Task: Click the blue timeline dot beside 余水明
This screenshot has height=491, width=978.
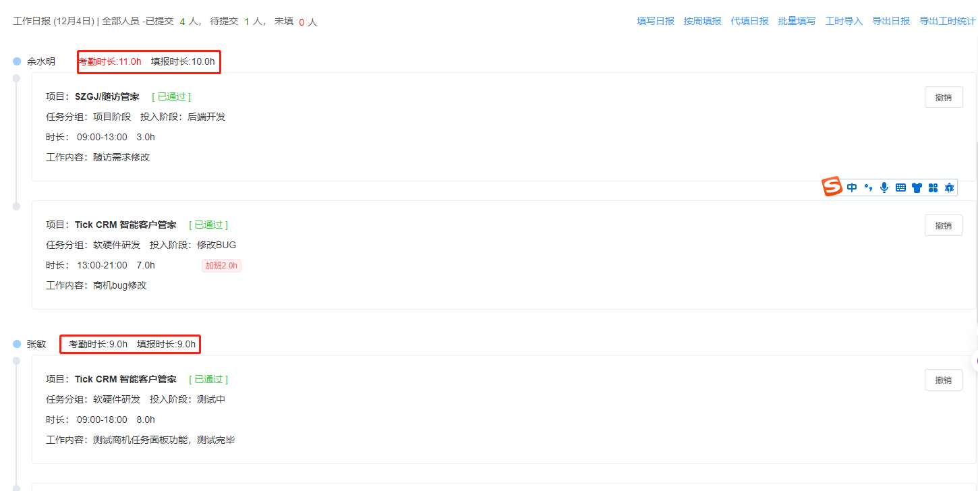Action: coord(17,61)
